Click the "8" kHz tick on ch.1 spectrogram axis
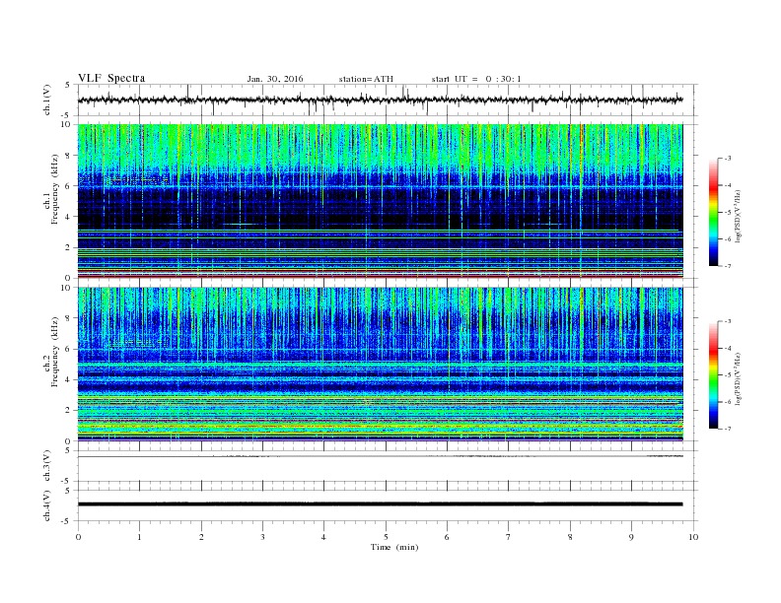 click(68, 156)
